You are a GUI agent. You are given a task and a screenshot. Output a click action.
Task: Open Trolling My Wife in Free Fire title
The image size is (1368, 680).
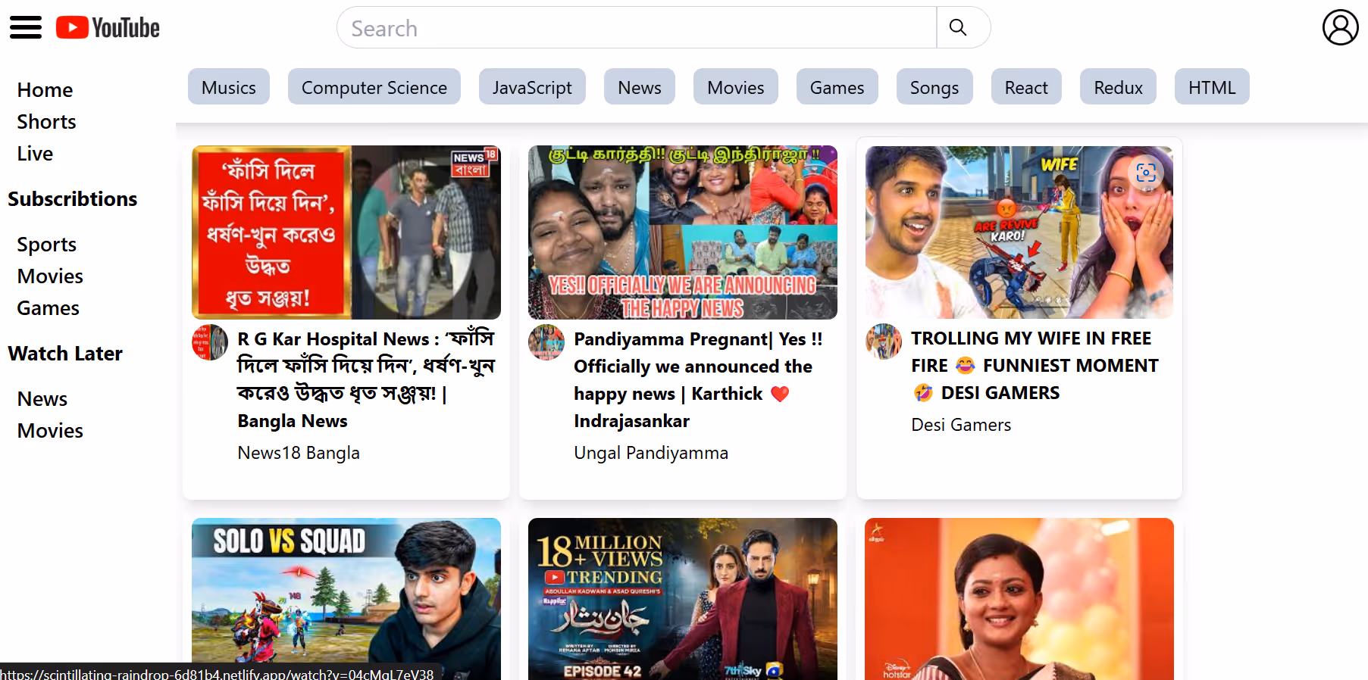click(x=1034, y=365)
